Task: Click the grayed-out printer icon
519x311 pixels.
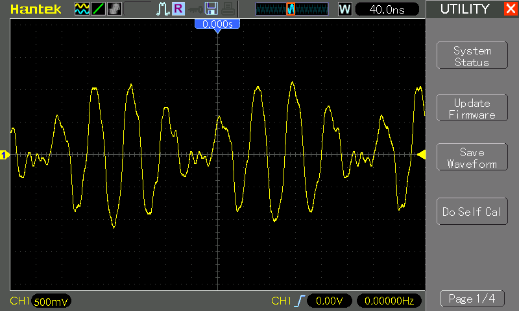Action: click(x=228, y=9)
